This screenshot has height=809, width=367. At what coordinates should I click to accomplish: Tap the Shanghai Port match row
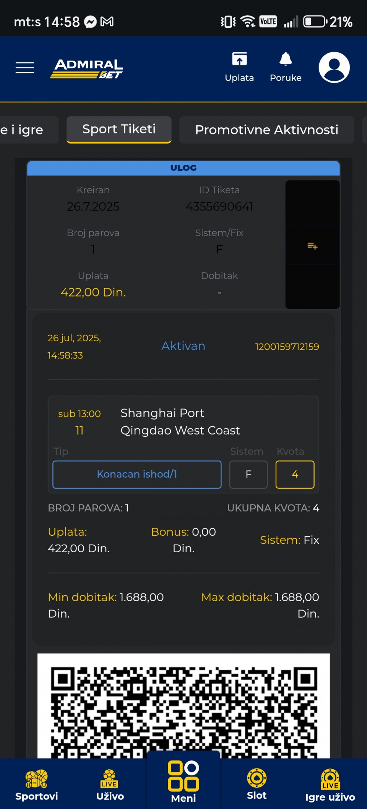click(x=183, y=422)
